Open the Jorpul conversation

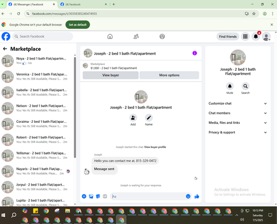click(37, 187)
